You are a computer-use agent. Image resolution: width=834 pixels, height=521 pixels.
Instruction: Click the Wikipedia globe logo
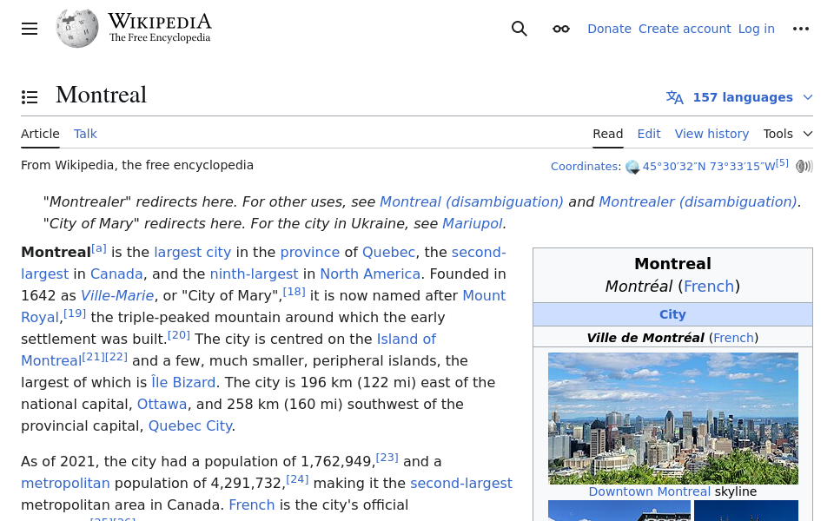click(x=76, y=28)
